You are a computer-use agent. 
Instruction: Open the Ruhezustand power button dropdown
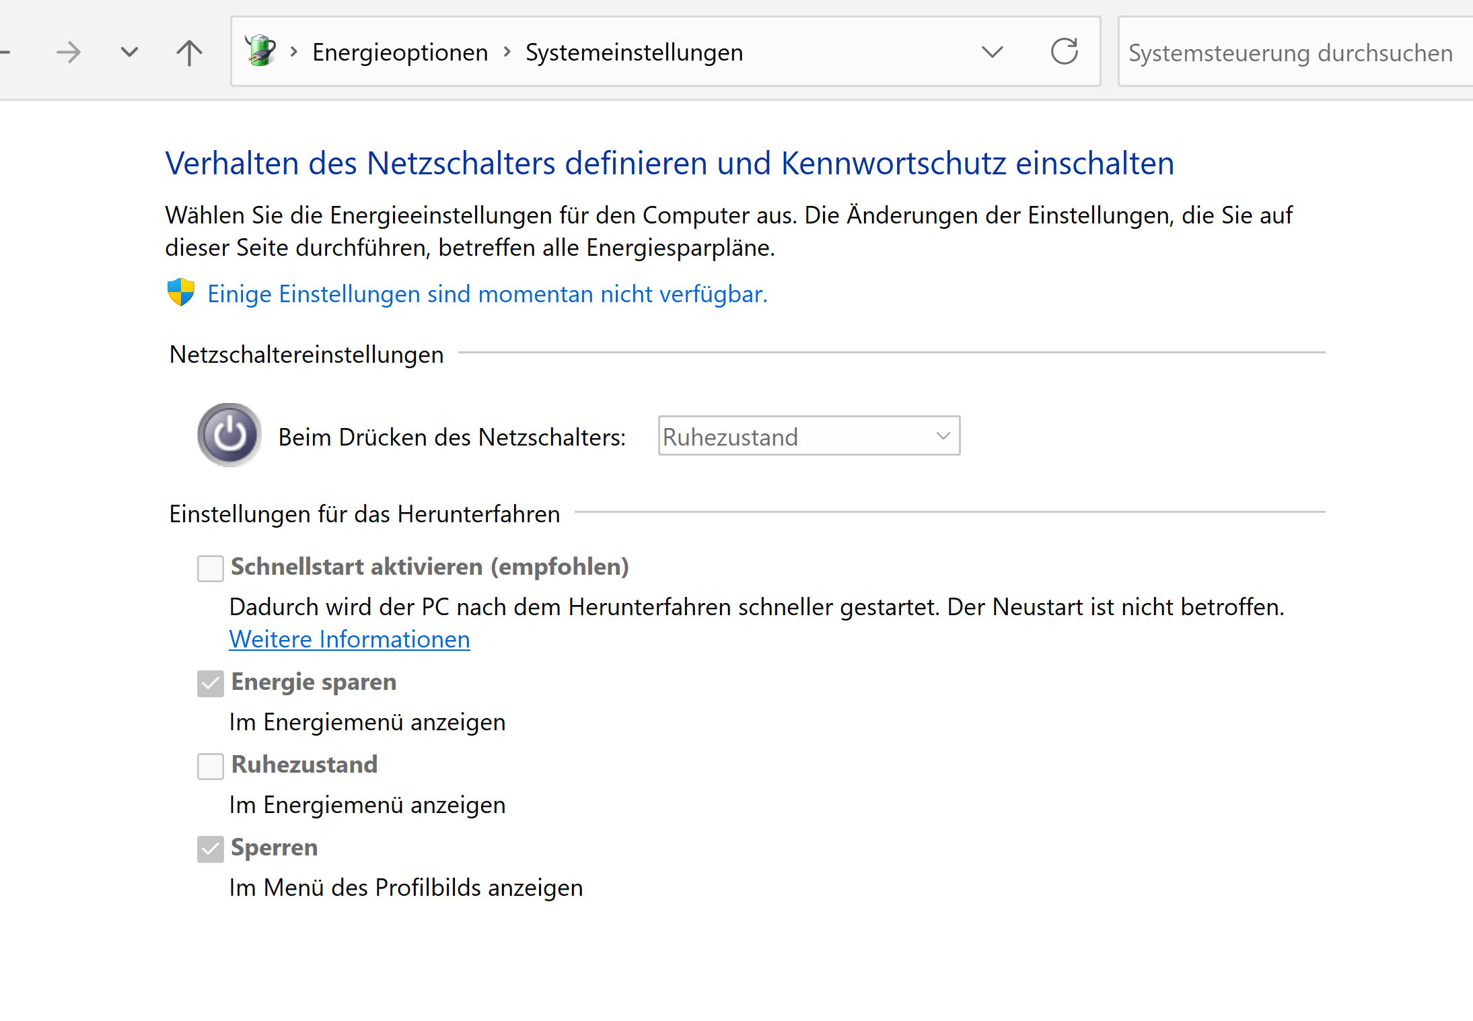[808, 436]
